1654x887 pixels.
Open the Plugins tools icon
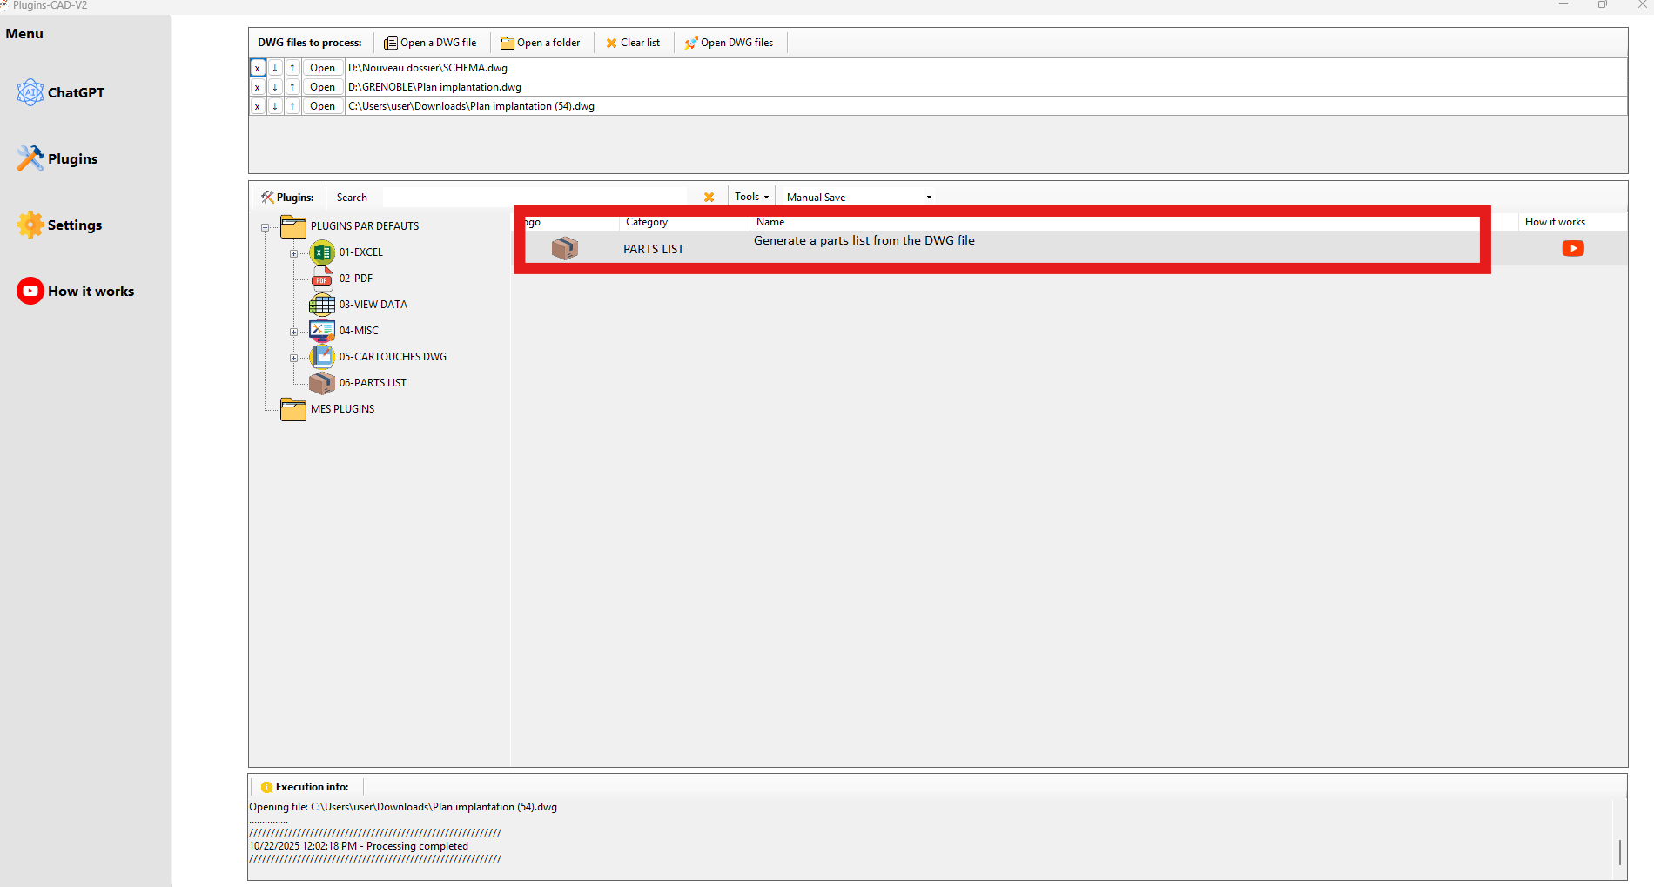click(x=30, y=158)
